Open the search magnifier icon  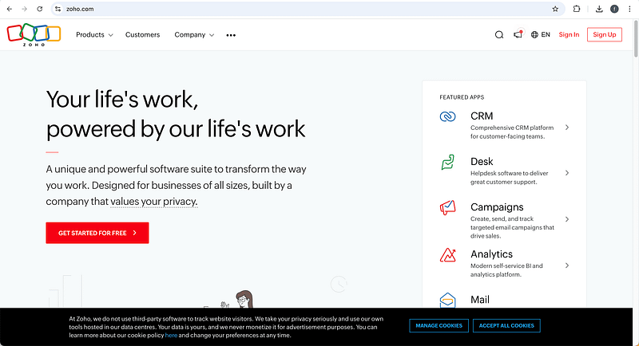498,35
